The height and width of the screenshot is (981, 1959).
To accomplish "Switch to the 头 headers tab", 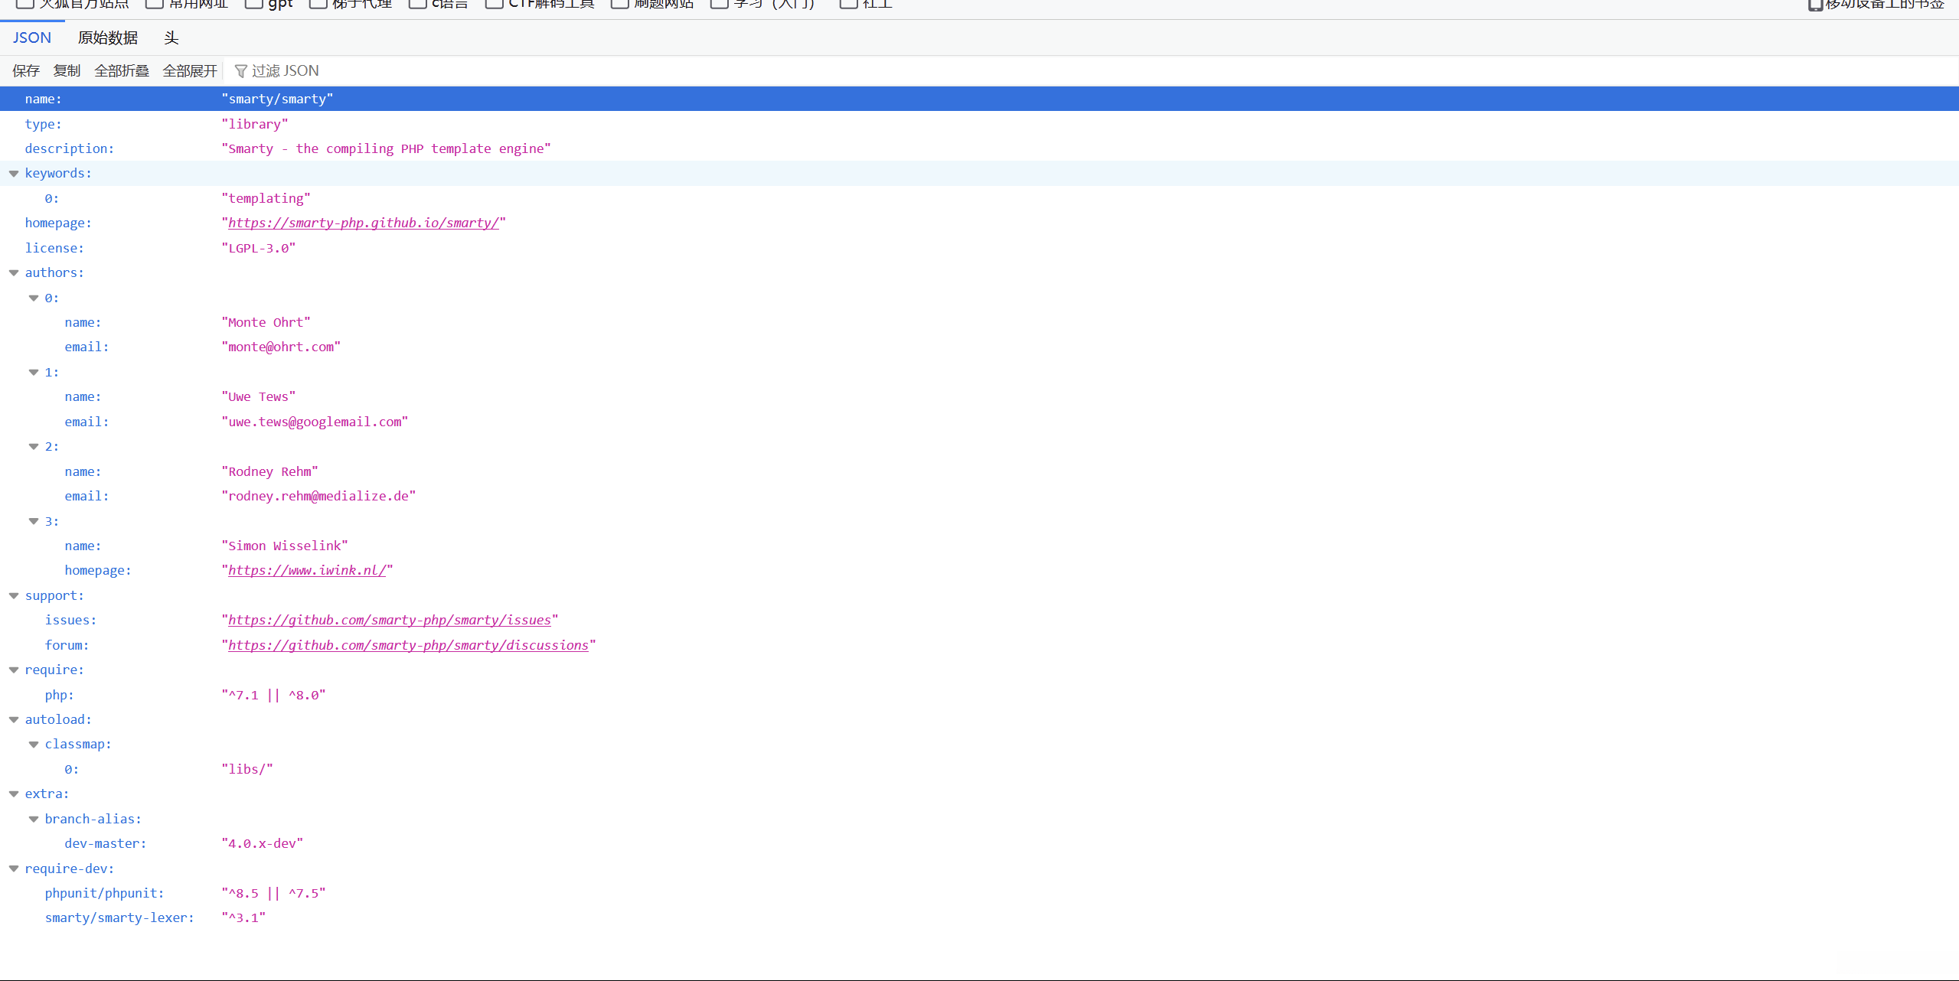I will coord(171,38).
